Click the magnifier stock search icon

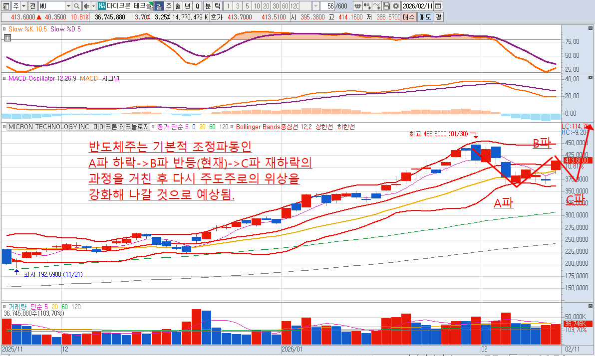tap(76, 6)
